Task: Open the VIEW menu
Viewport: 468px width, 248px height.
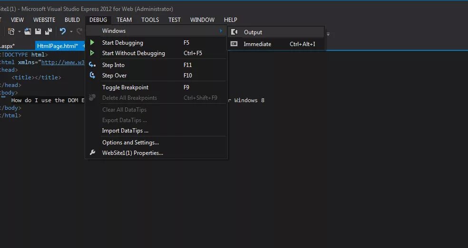Action: [x=17, y=19]
